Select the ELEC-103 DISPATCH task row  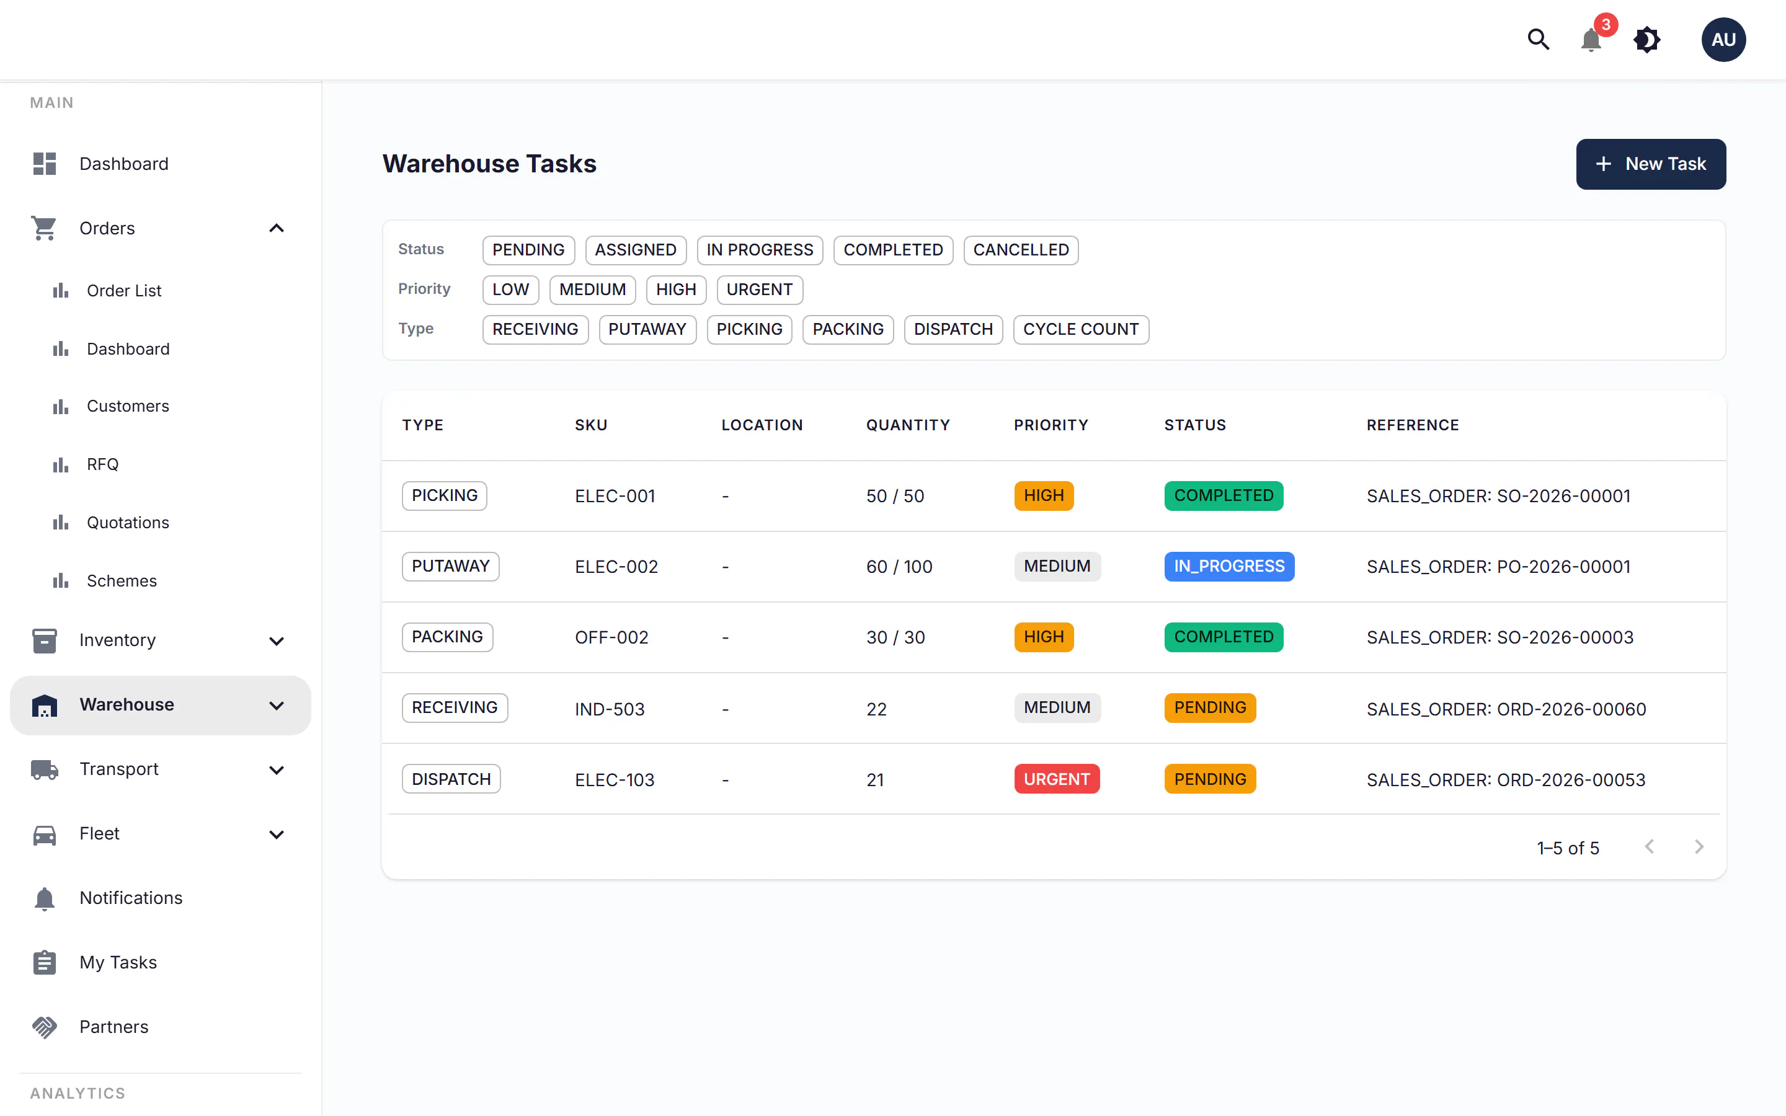point(1054,779)
